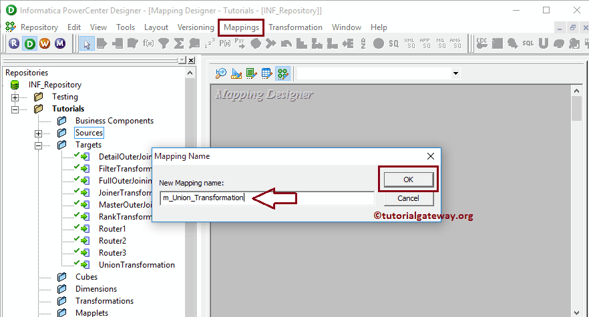Click the workspace vertical scrollbar thumb
Viewport: 589px width, 317px height.
coord(576,108)
